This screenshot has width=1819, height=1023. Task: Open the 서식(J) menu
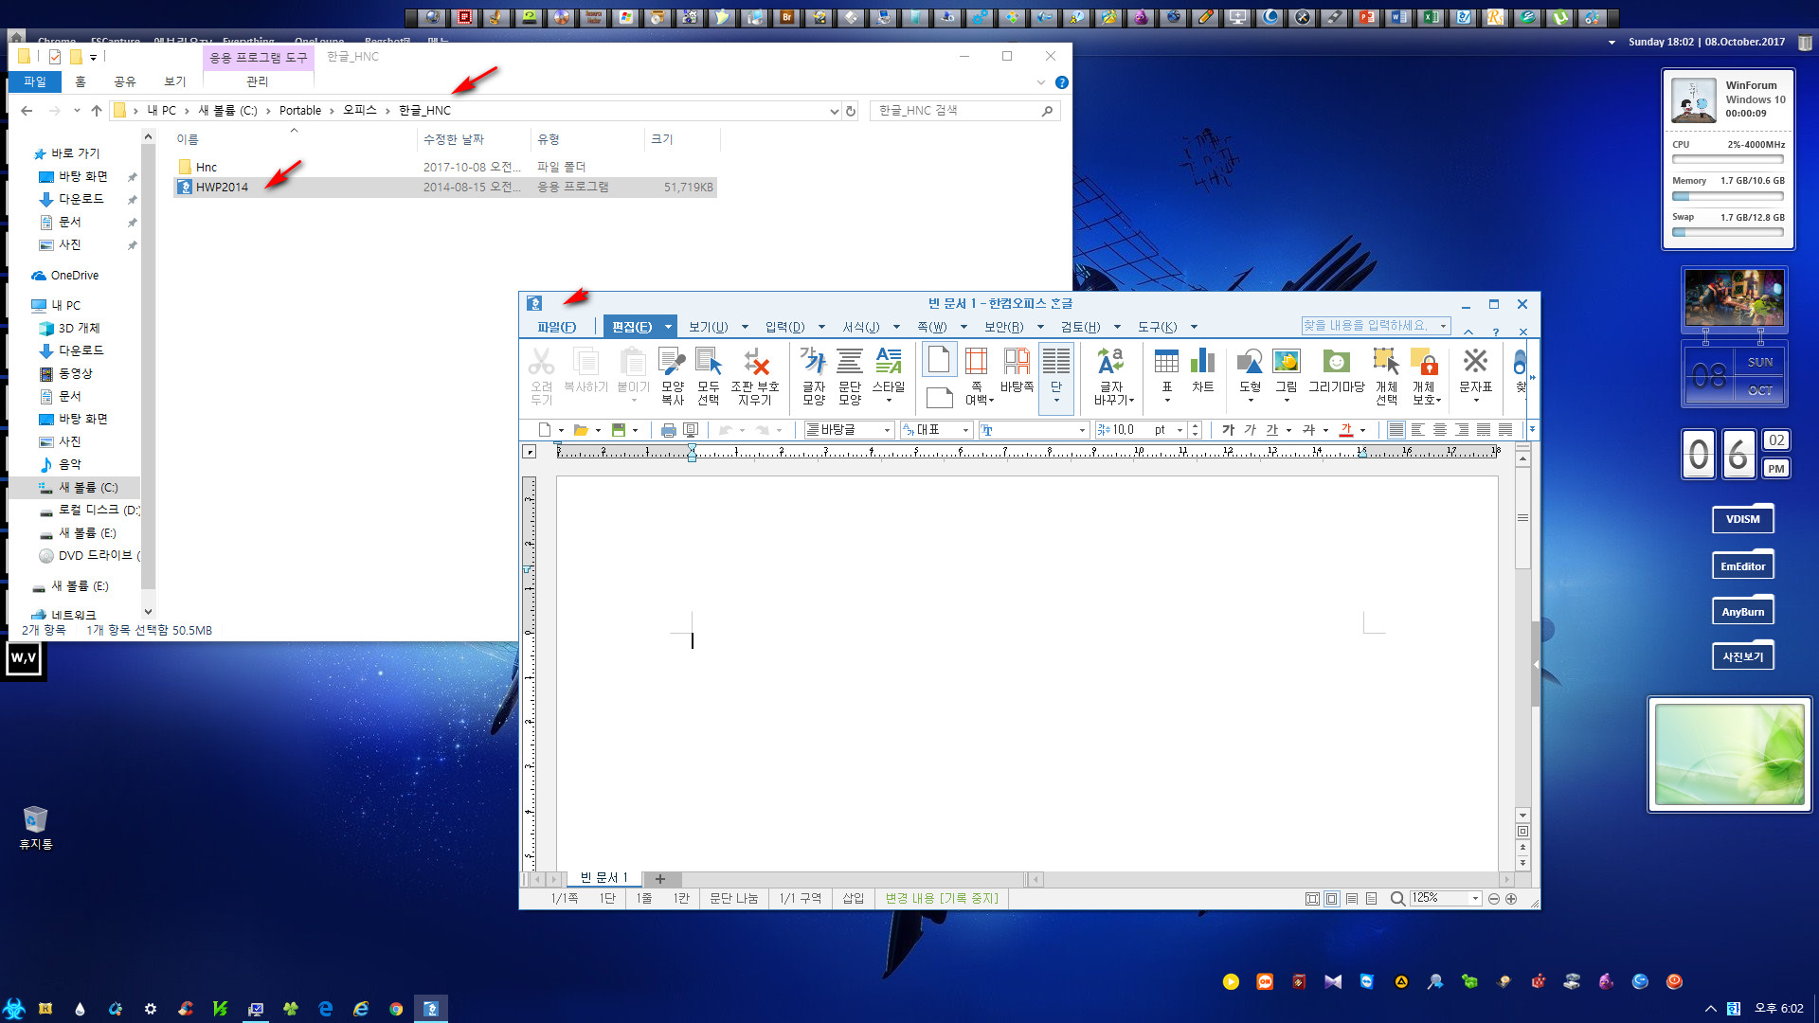click(x=861, y=327)
